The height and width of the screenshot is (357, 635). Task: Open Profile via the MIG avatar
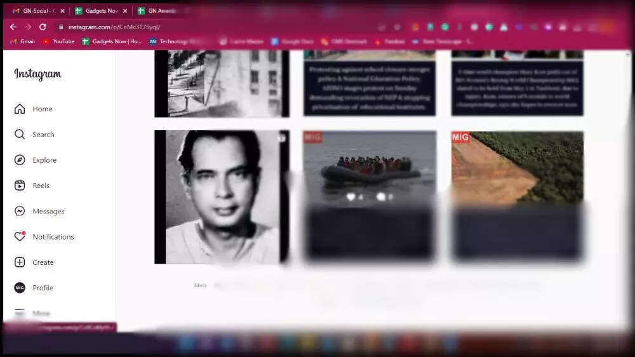(x=20, y=288)
